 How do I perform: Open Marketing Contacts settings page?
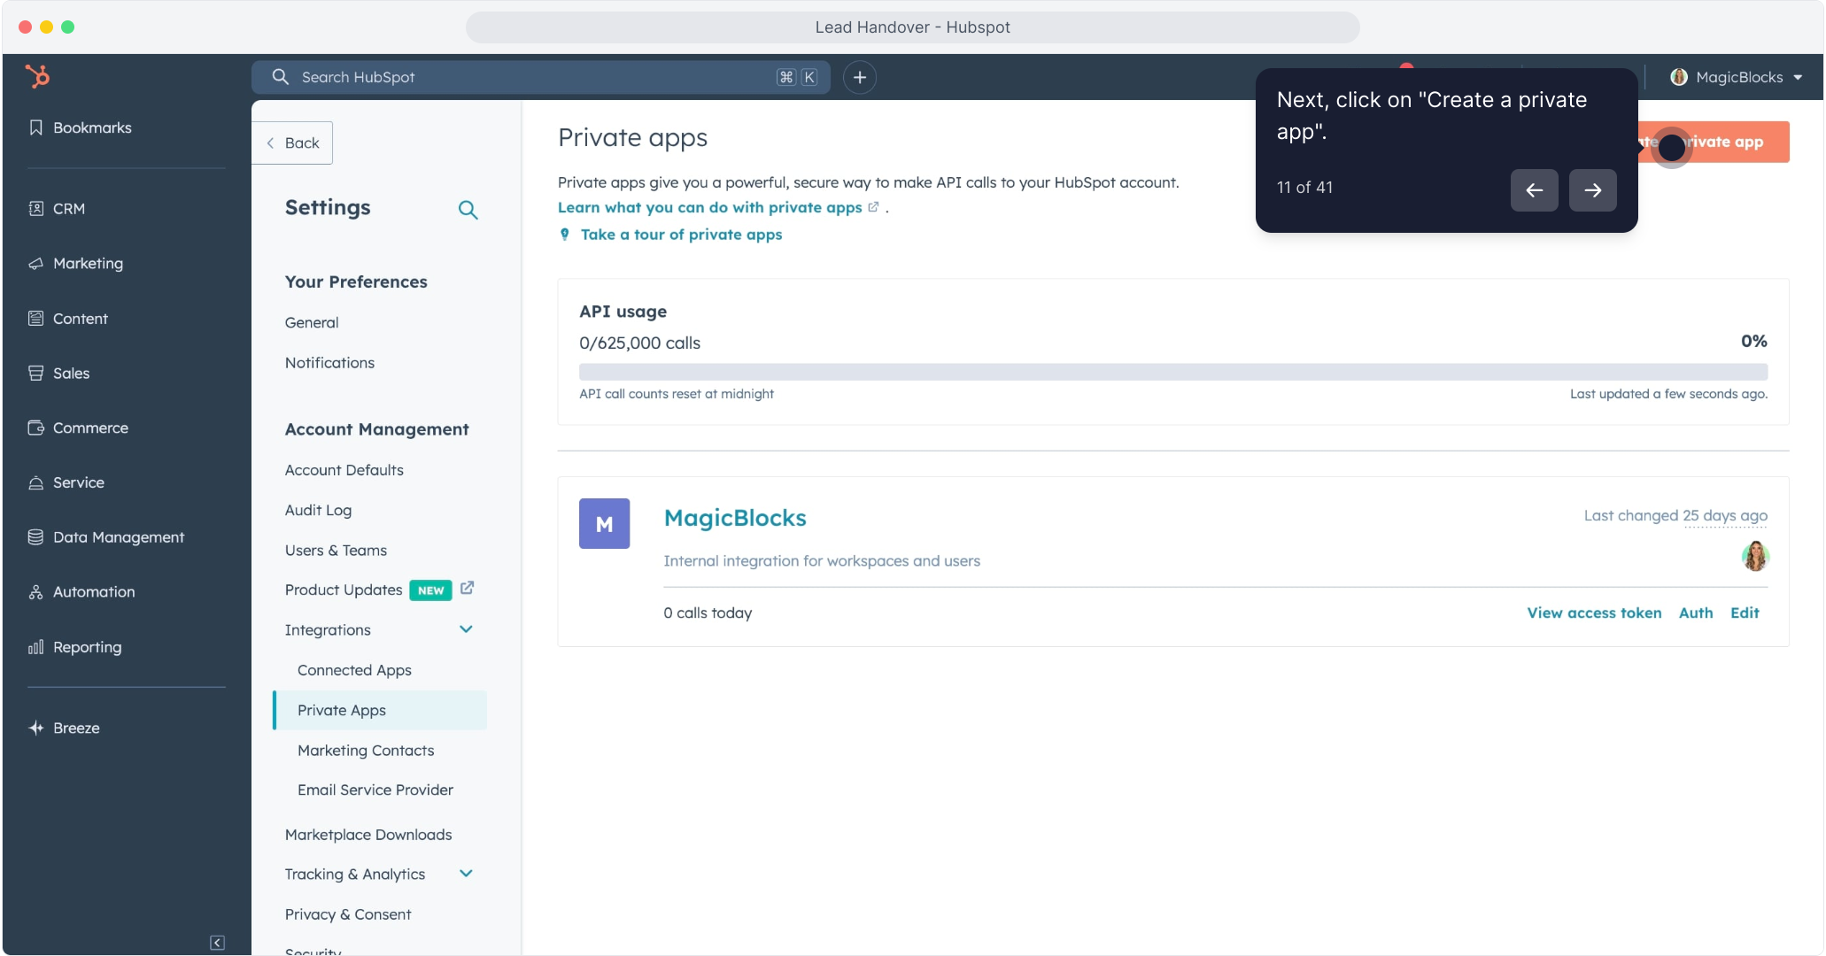tap(366, 751)
